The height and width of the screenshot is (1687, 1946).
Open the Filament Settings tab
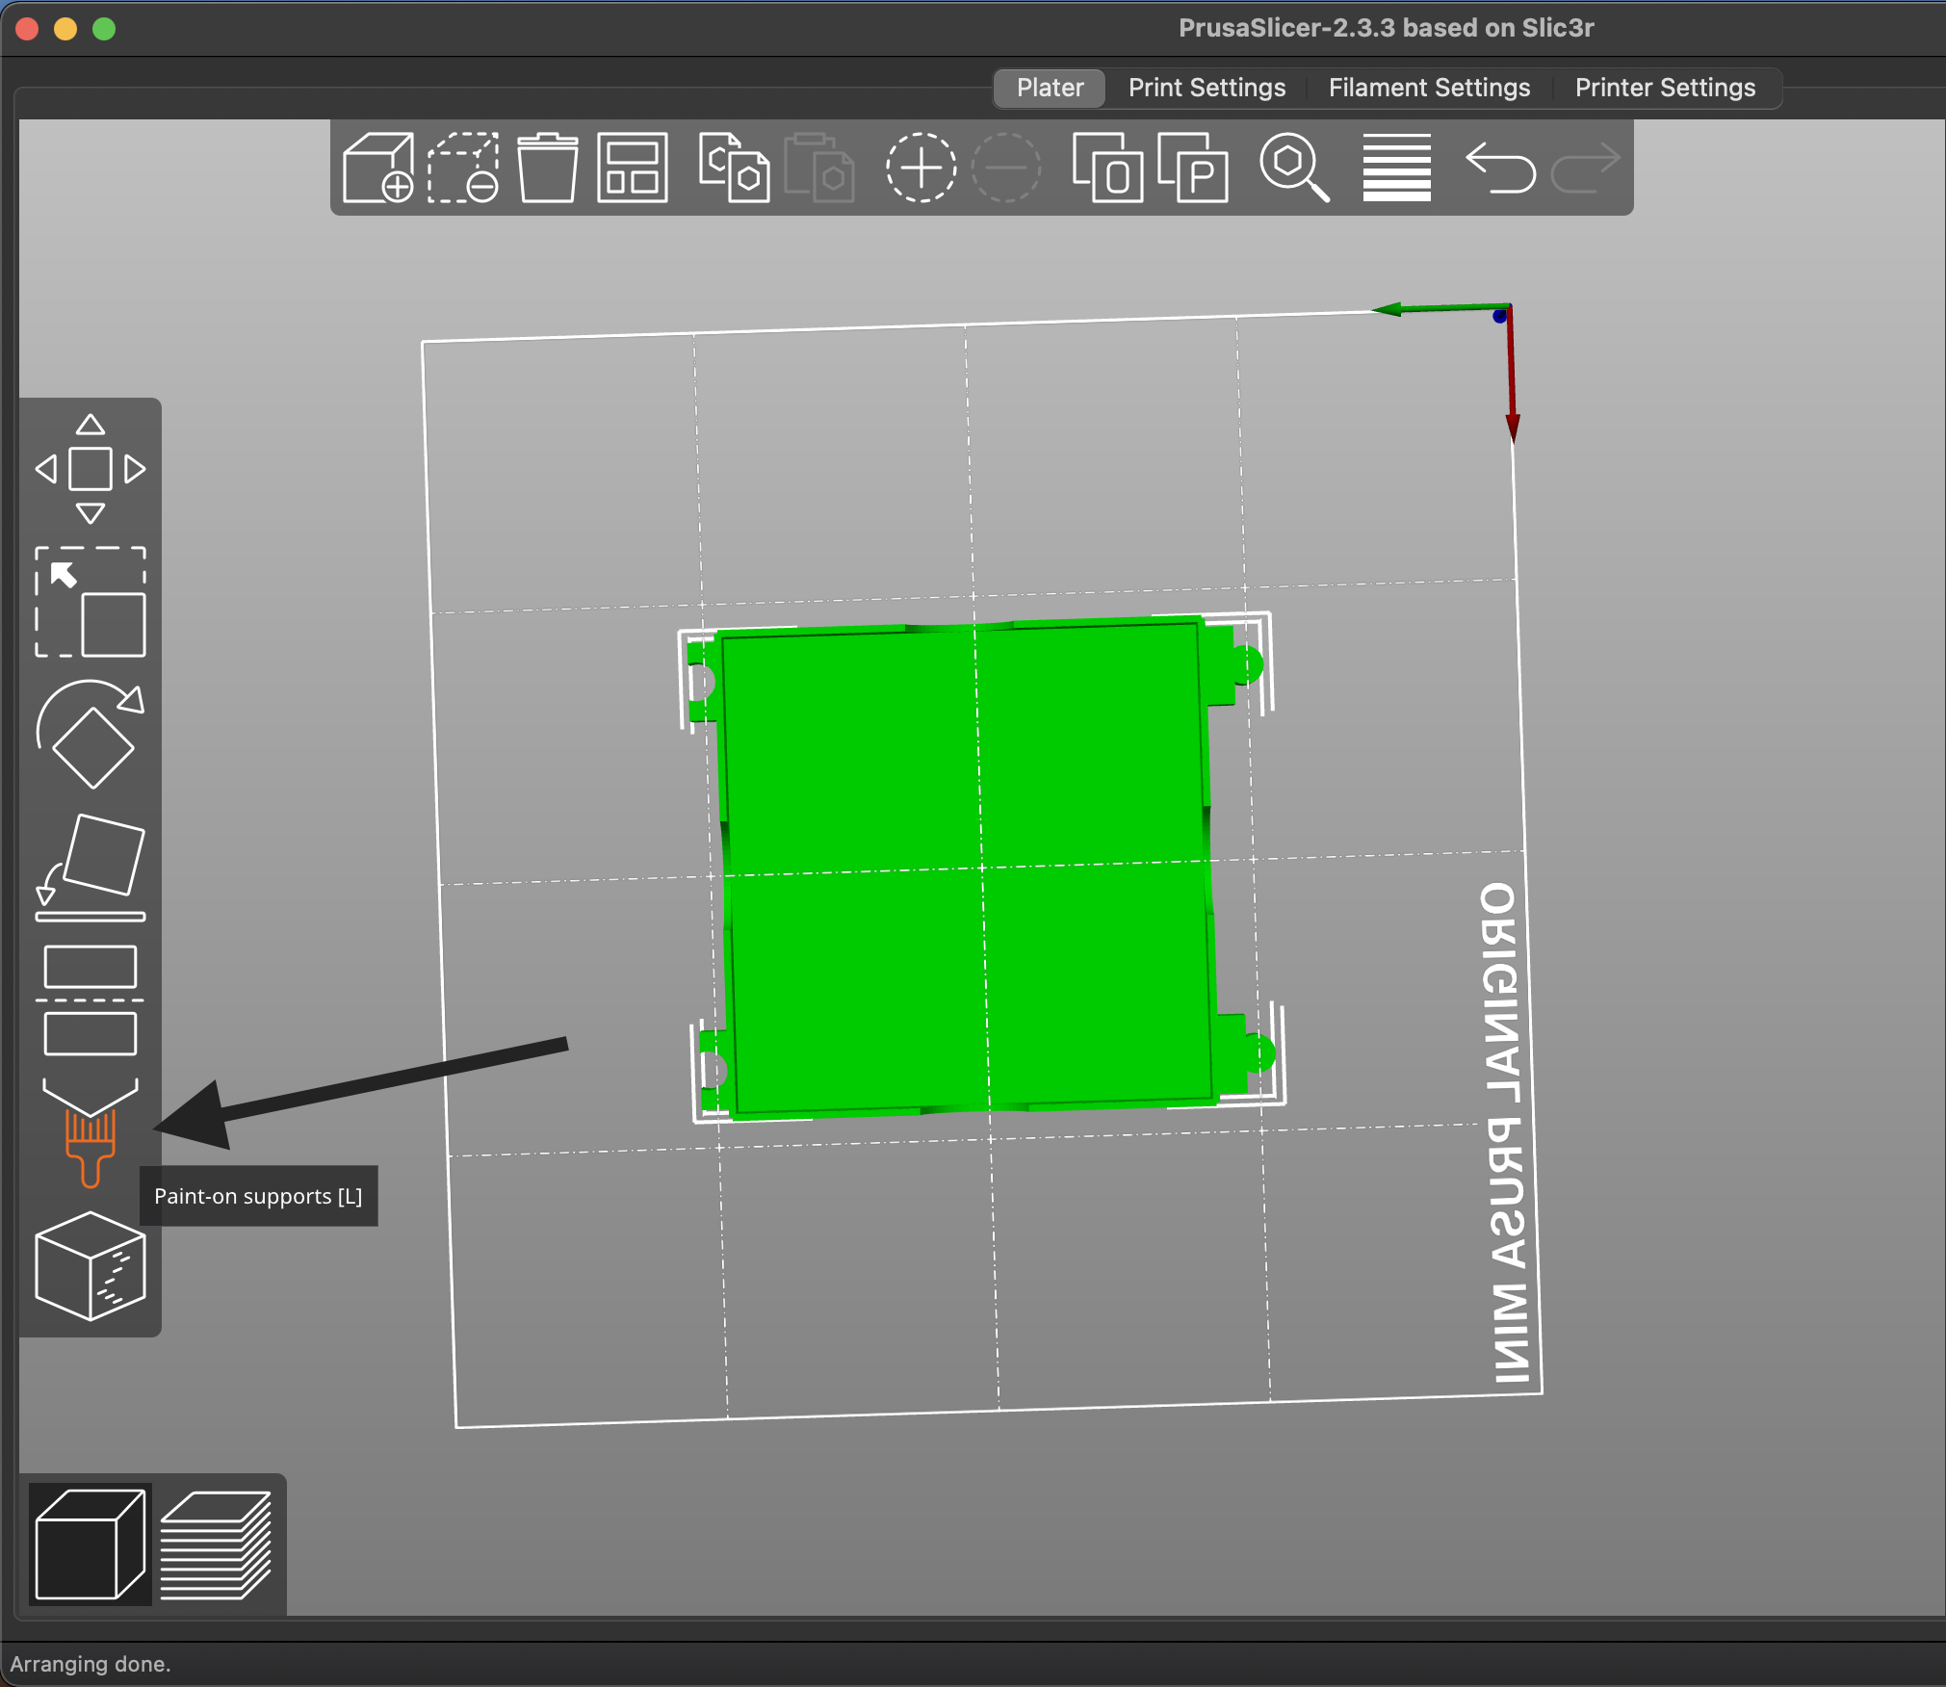pos(1427,88)
